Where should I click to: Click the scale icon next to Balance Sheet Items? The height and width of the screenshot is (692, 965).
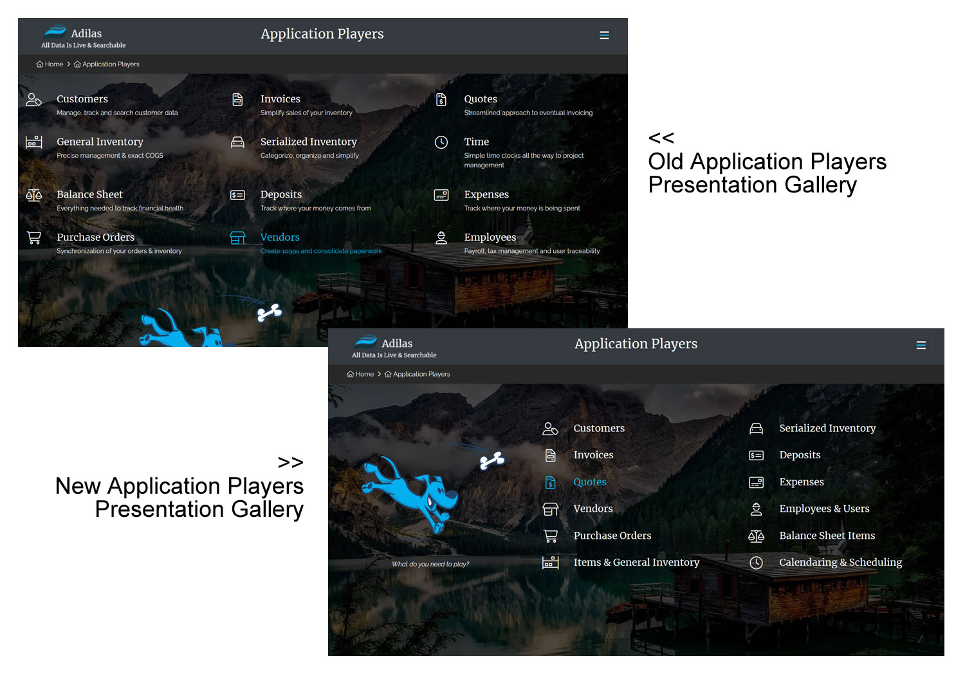coord(756,536)
